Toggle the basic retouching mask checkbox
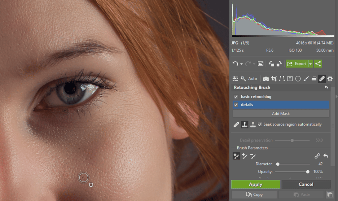338x201 pixels. pyautogui.click(x=236, y=97)
